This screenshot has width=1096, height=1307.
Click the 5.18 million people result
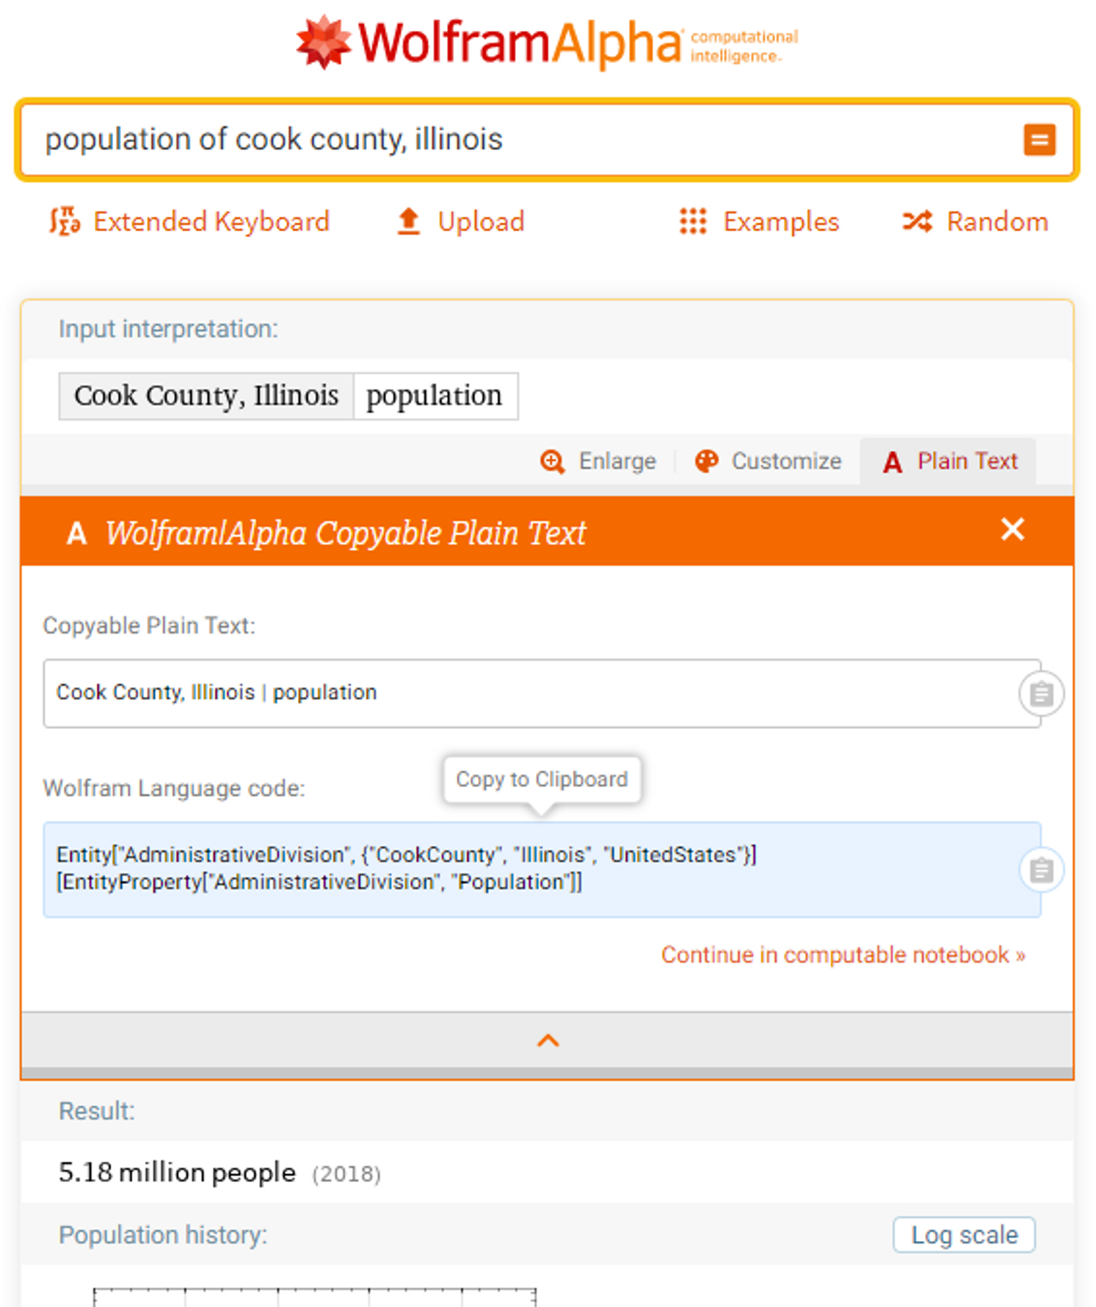pos(177,1173)
